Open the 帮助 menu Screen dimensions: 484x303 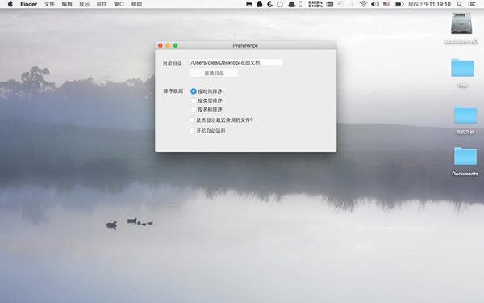coord(136,4)
